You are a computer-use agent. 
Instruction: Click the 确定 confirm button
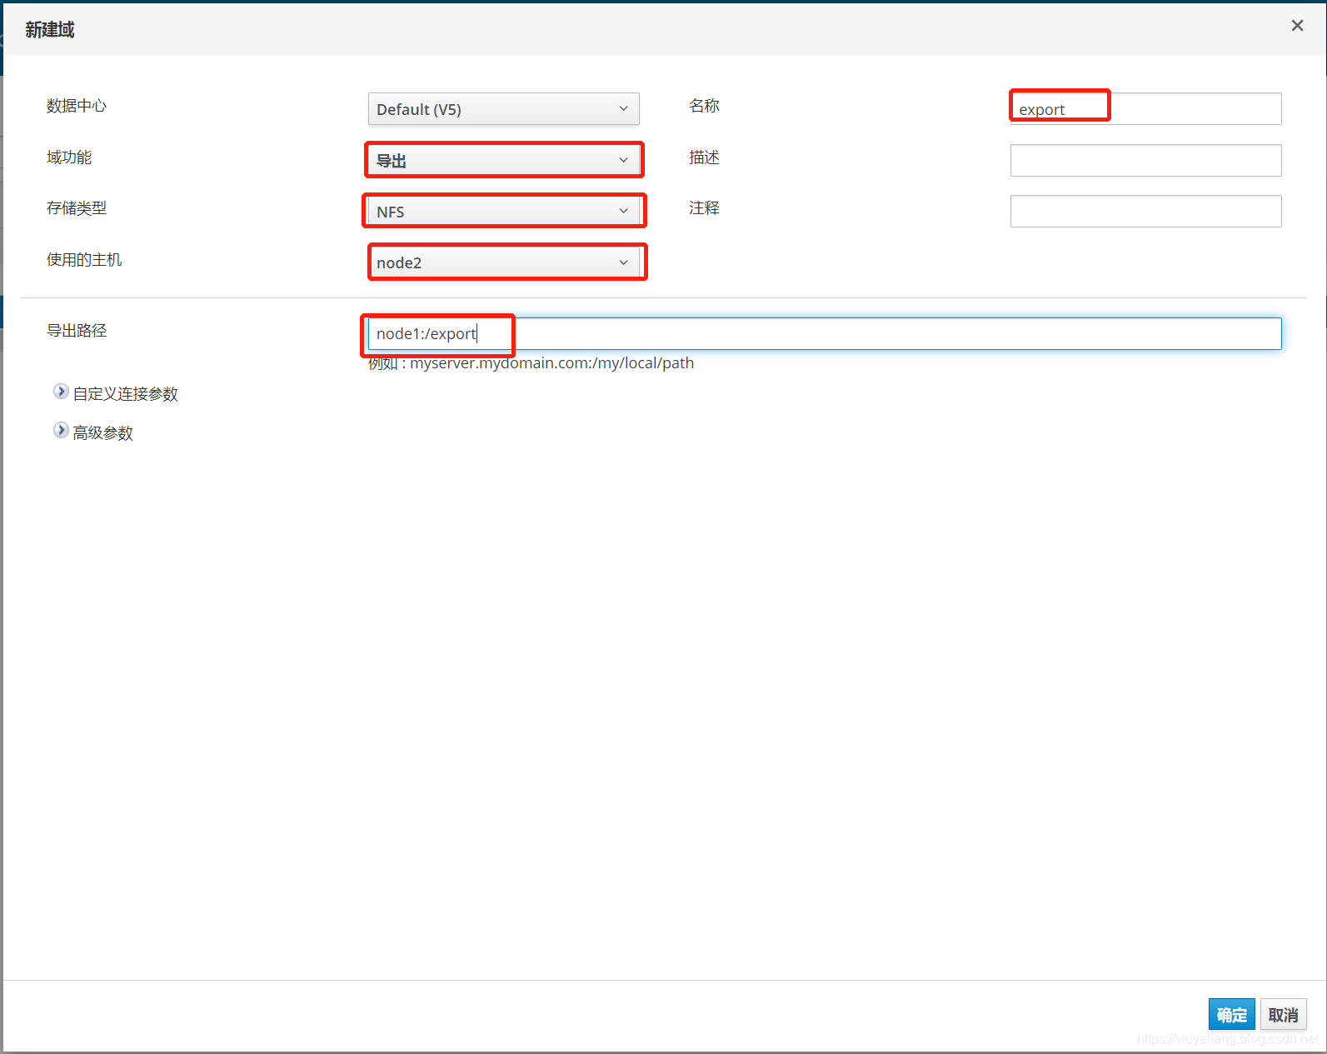1231,1015
